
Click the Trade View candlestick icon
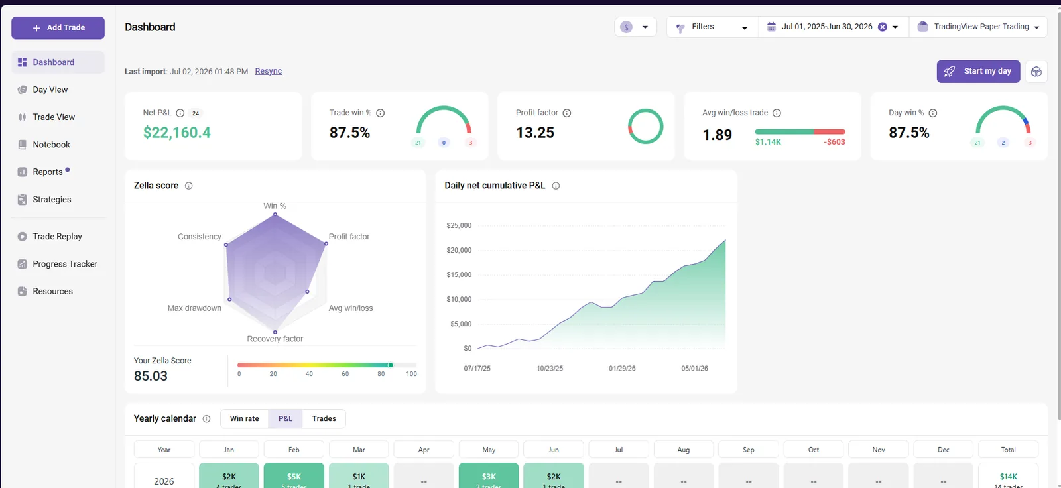coord(22,117)
